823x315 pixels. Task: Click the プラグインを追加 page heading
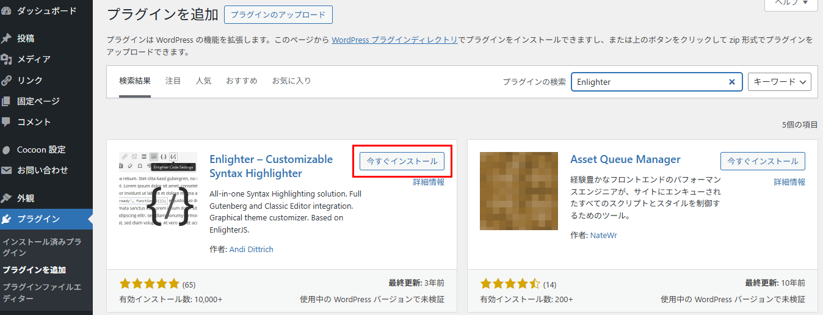pyautogui.click(x=161, y=13)
